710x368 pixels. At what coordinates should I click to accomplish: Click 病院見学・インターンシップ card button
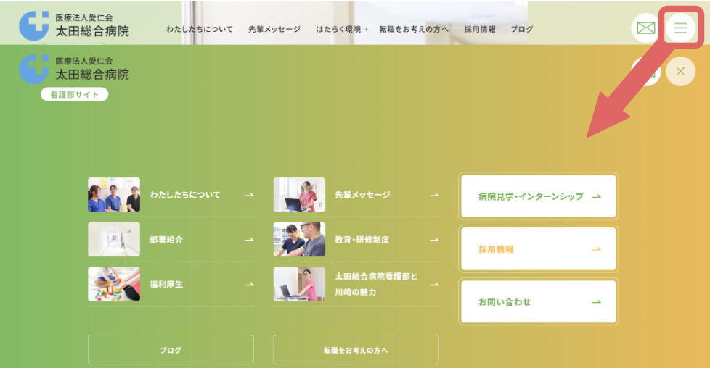click(538, 196)
